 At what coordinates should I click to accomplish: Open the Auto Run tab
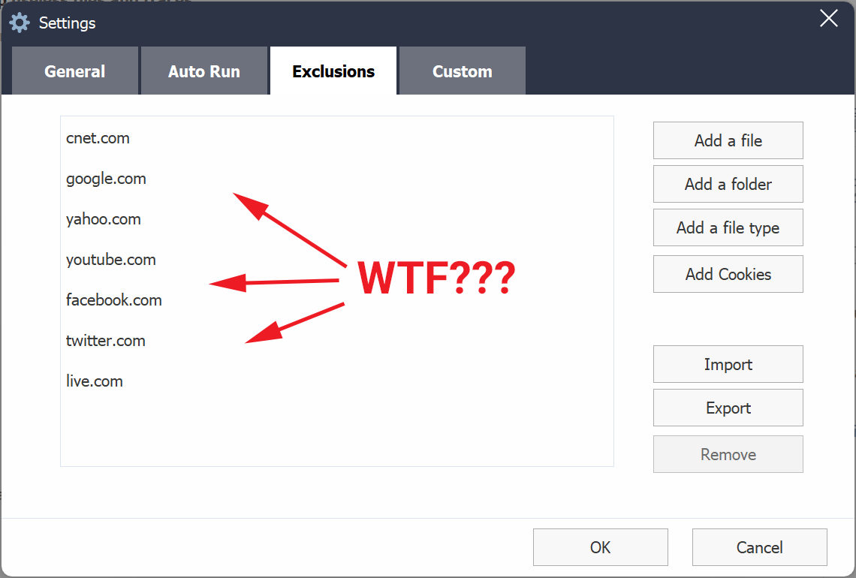coord(204,71)
